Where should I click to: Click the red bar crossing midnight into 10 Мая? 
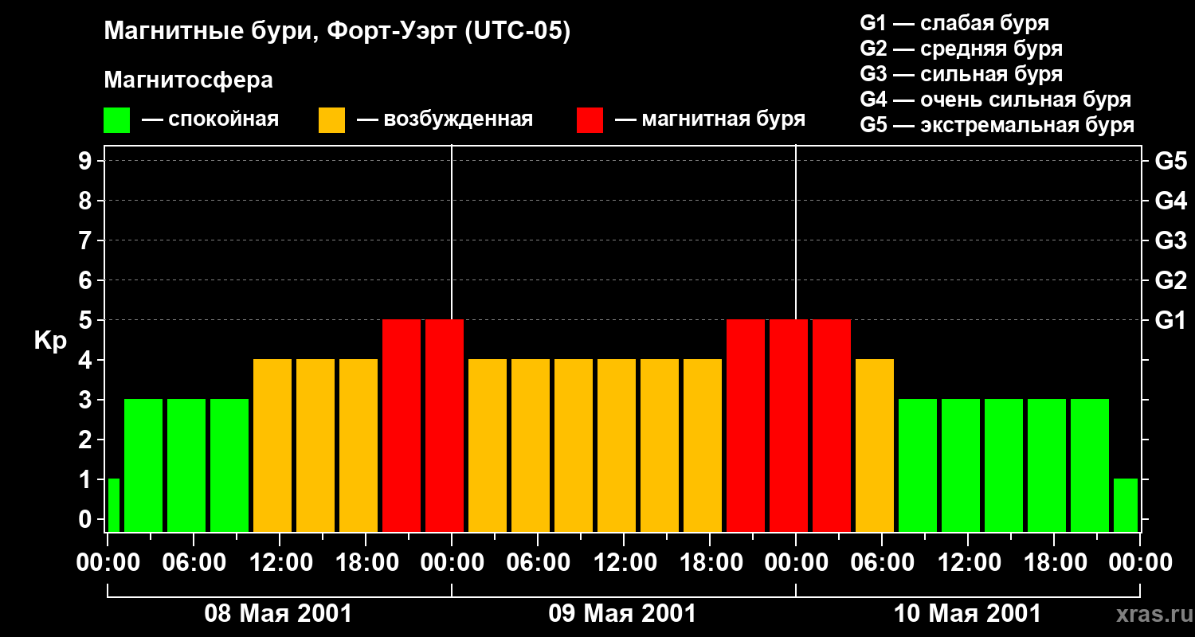(789, 426)
